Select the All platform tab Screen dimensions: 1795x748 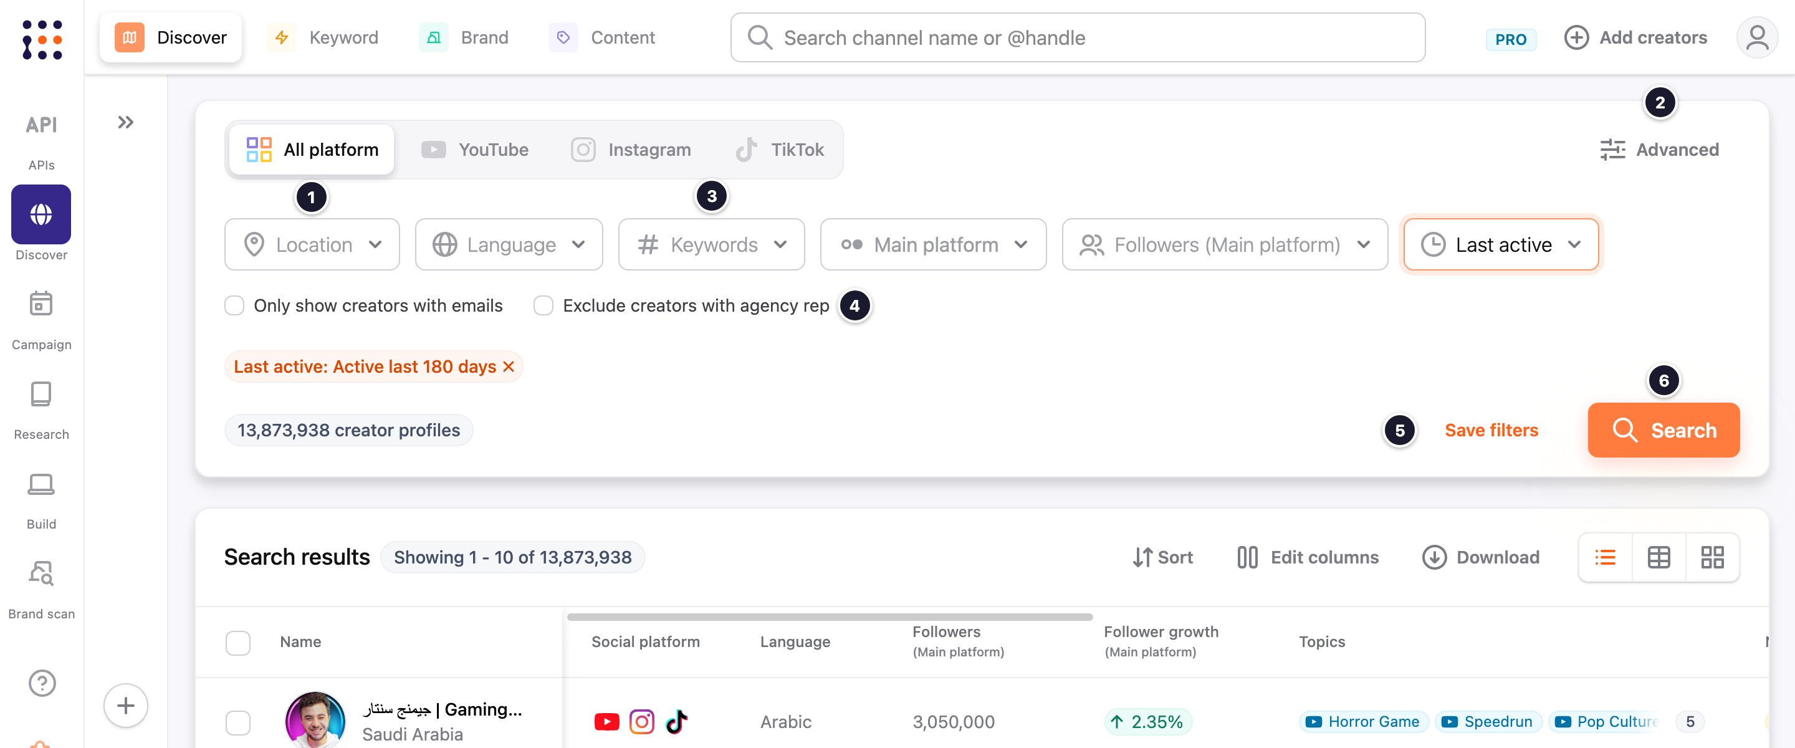312,149
